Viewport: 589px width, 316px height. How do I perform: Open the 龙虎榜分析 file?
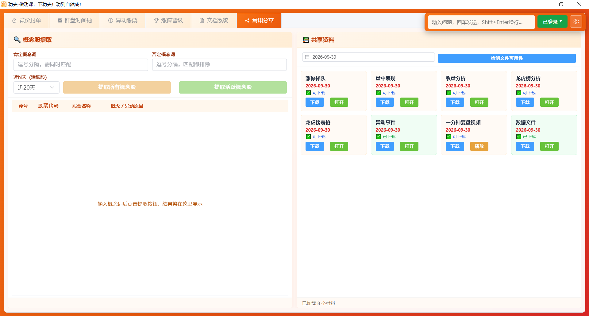pos(549,102)
